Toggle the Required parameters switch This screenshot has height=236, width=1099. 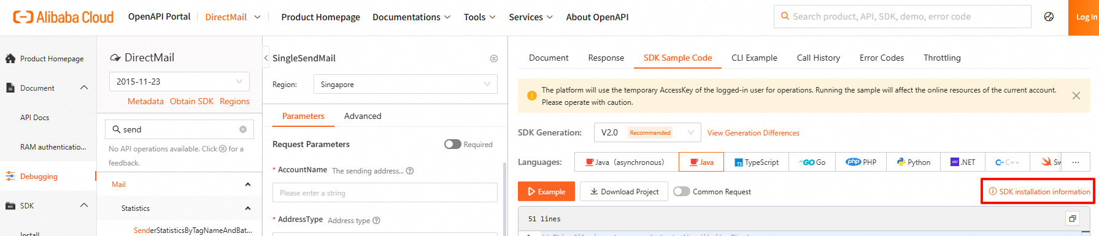click(x=453, y=144)
